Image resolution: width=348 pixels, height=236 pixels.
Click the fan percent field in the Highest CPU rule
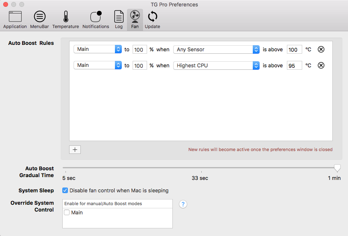[x=139, y=66]
